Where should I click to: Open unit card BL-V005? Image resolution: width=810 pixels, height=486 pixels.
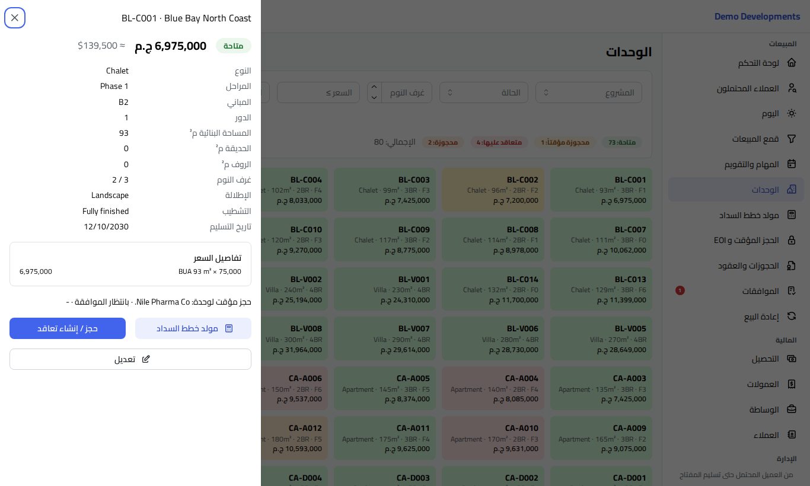point(601,338)
